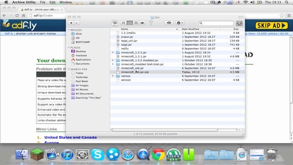The height and width of the screenshot is (165, 293).
Task: Switch Finder to Cover Flow view
Action: pos(142,23)
